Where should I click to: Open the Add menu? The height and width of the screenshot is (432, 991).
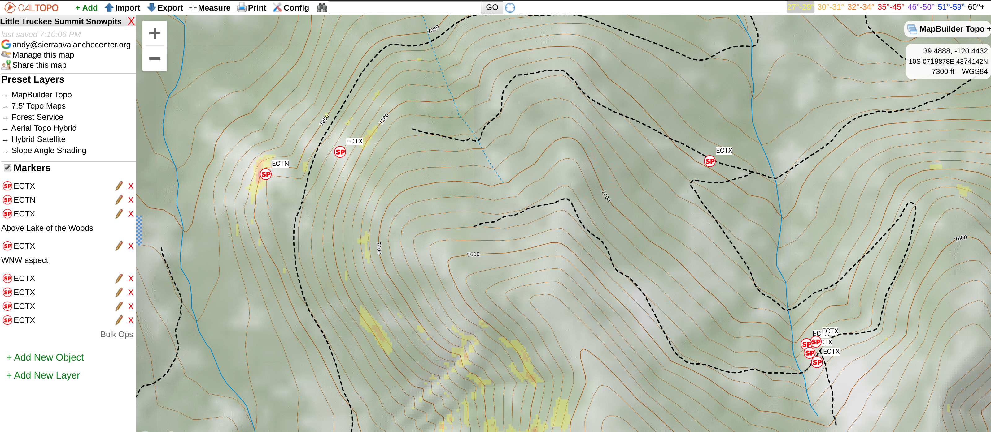click(86, 8)
